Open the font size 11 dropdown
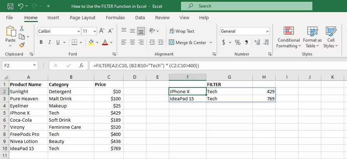 point(95,31)
